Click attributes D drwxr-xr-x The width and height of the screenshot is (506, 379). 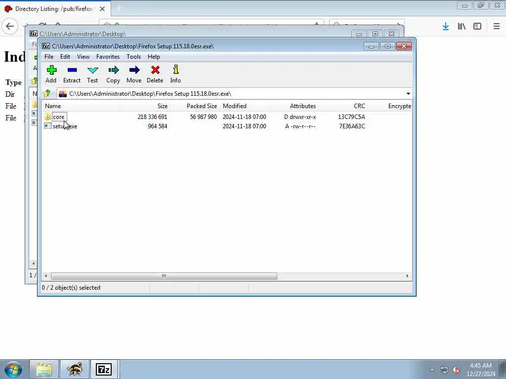(300, 117)
